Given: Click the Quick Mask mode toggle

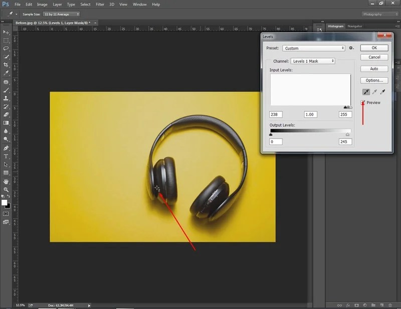Looking at the screenshot, I should pos(6,214).
